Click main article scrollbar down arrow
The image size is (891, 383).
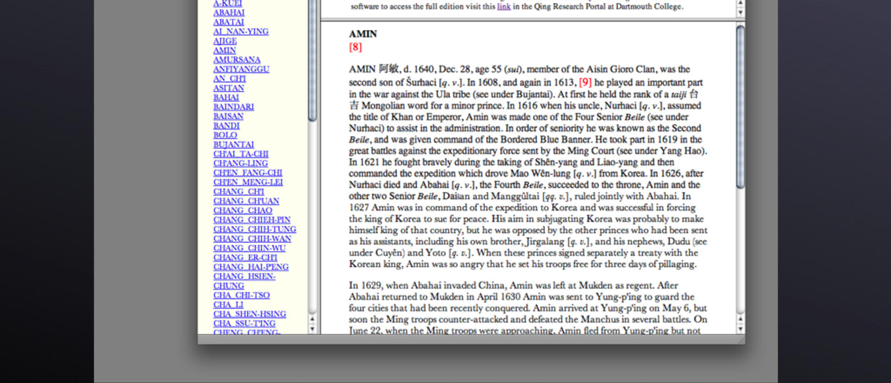coord(740,329)
